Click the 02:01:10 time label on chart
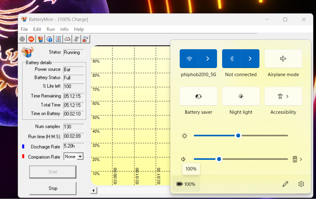This screenshot has width=316, height=199. coord(159,176)
